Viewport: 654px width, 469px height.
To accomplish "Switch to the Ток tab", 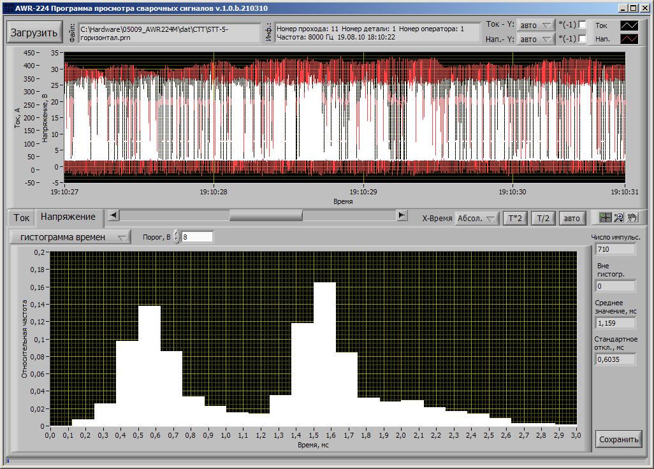I will [x=22, y=218].
